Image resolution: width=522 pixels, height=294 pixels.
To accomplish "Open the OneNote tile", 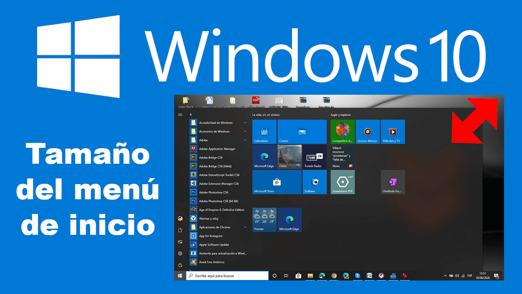I will click(x=393, y=182).
